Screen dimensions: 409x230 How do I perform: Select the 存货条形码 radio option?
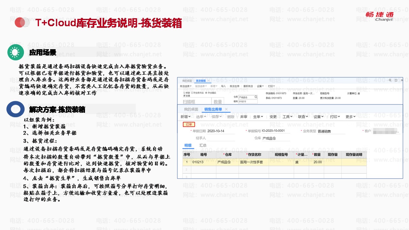pos(192,93)
